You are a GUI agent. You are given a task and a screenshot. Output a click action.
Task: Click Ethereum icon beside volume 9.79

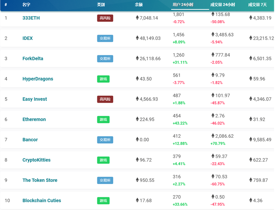(213, 75)
